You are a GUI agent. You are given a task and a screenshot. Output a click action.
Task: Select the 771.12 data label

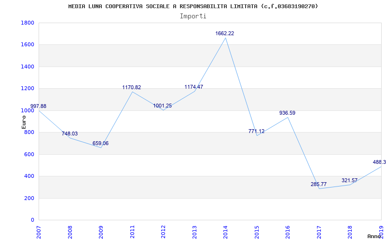tap(256, 131)
